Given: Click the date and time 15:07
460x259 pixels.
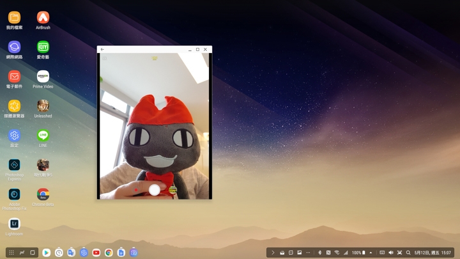Looking at the screenshot, I should click(x=433, y=253).
